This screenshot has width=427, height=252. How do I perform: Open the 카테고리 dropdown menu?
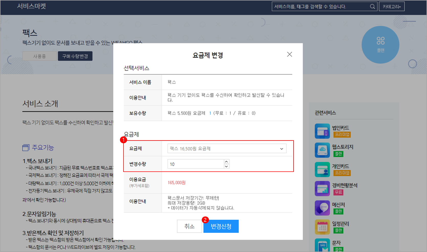pyautogui.click(x=391, y=7)
